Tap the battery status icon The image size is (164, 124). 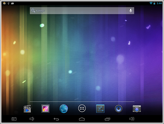[x=154, y=3]
